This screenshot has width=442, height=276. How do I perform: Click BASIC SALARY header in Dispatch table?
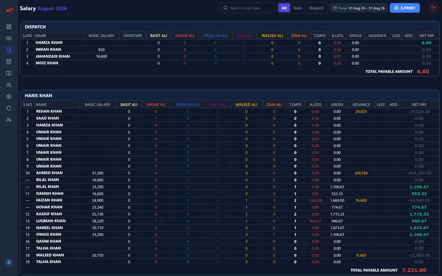tap(102, 35)
